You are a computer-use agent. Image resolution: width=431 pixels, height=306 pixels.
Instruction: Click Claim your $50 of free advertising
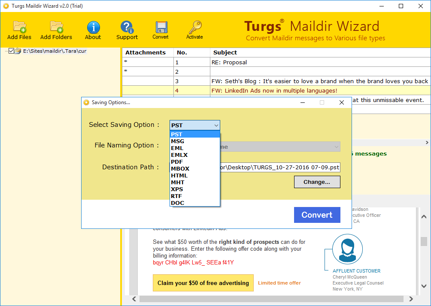(x=203, y=283)
